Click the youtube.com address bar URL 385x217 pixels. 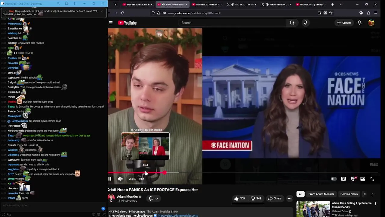[194, 13]
